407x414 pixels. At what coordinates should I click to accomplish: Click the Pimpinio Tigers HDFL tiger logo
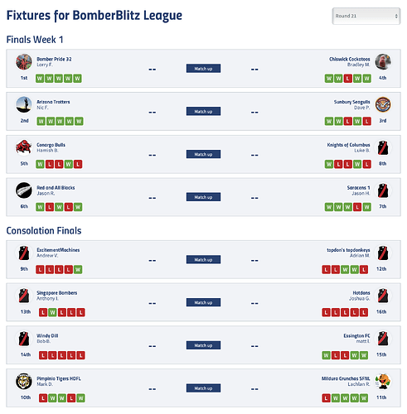24,381
